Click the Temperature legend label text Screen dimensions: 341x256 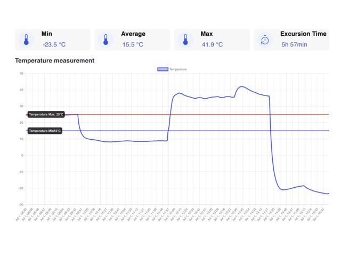pyautogui.click(x=178, y=69)
